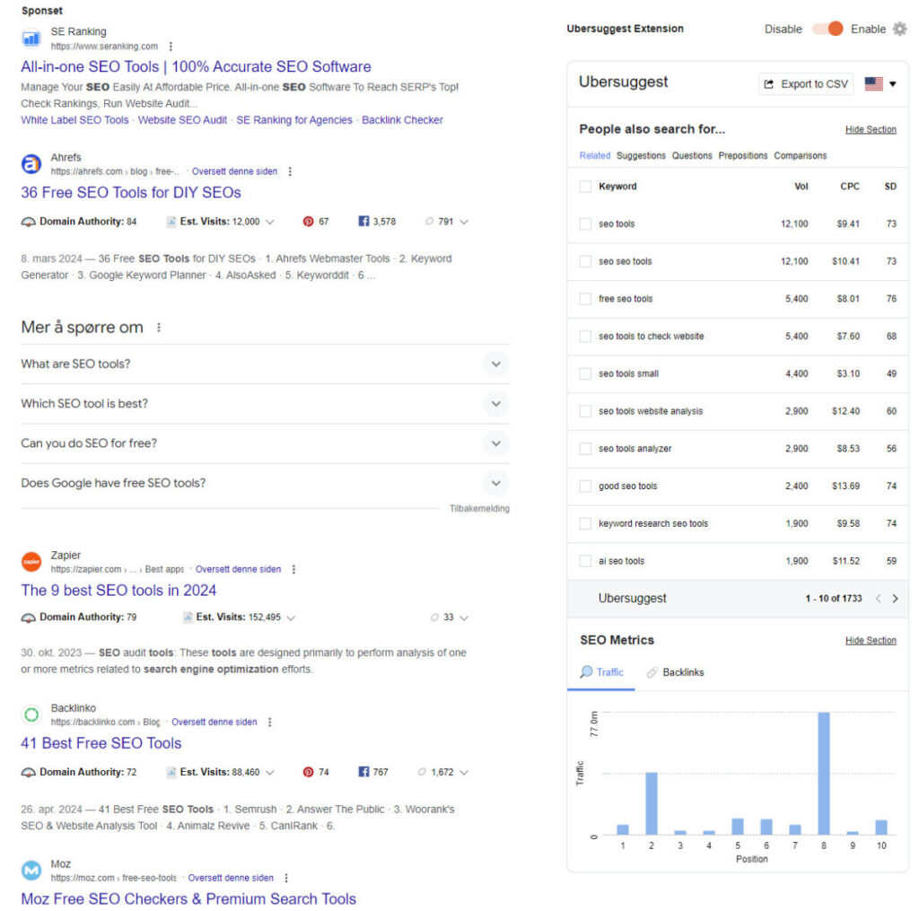Click the Backlinko site favicon
Viewport: 919px width, 911px height.
pos(31,714)
